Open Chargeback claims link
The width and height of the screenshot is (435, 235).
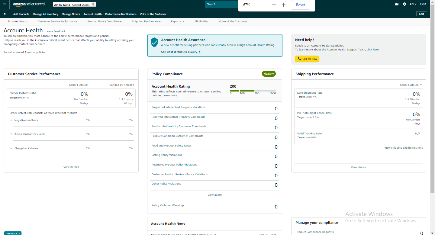(x=26, y=148)
